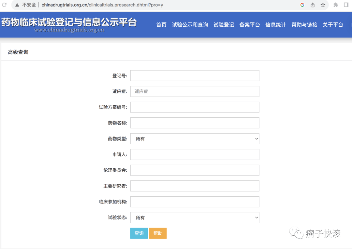Open the 信息统计 page

click(275, 25)
